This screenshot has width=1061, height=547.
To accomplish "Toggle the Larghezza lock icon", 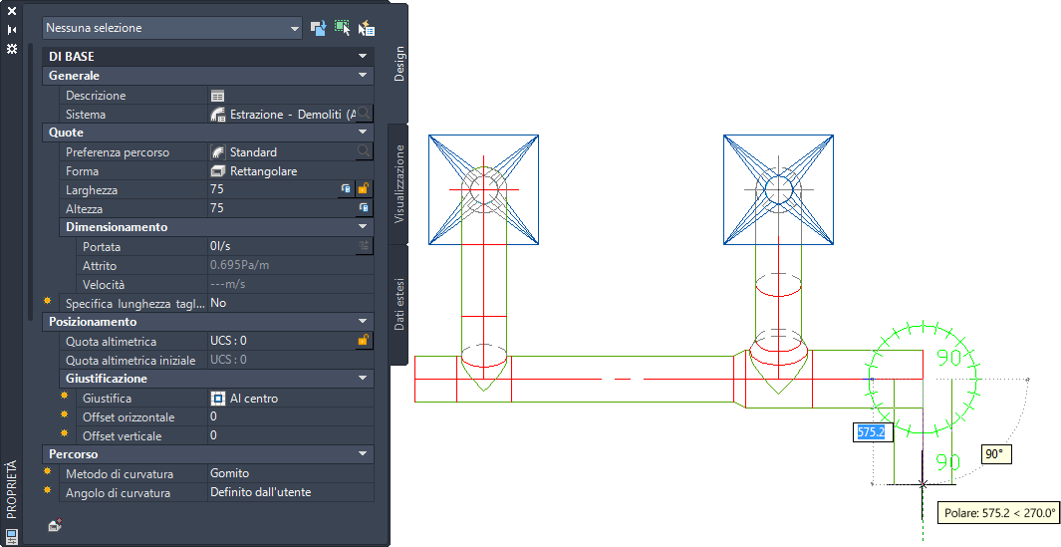I will click(x=364, y=189).
